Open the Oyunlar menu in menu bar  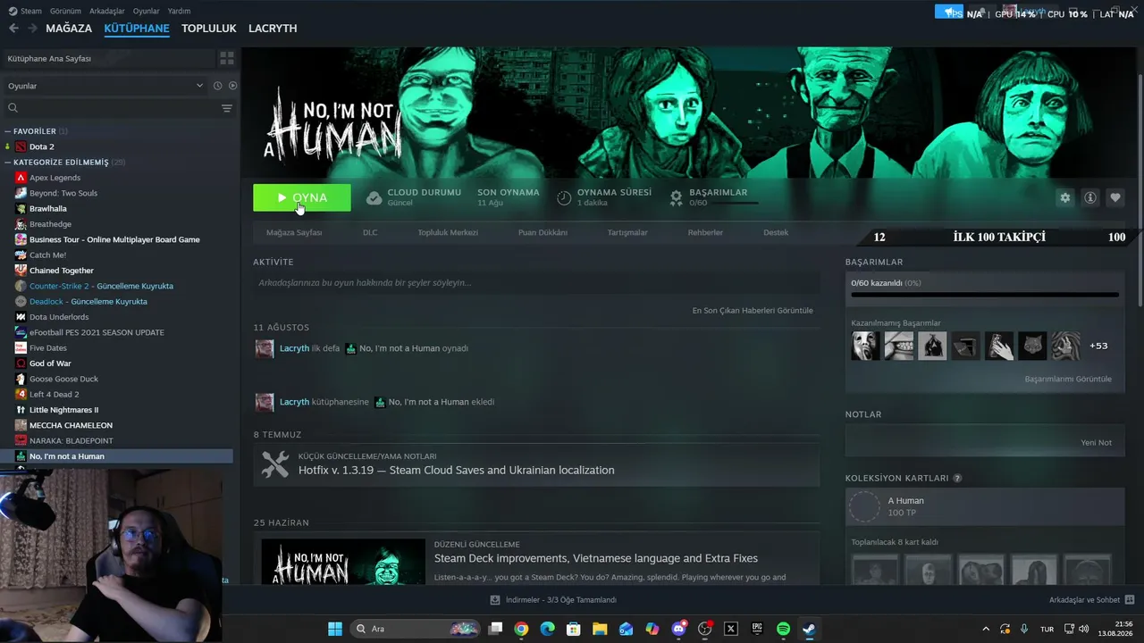click(147, 11)
